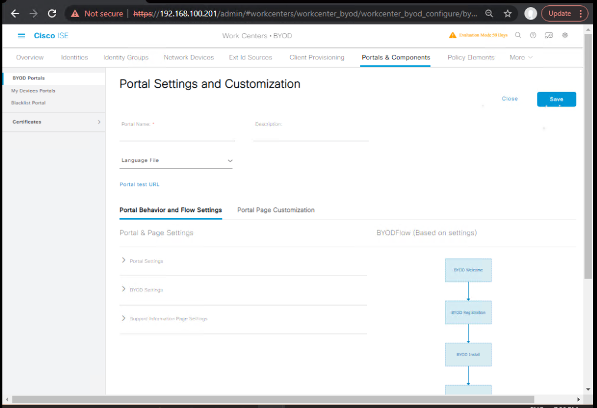Click the browser back arrow
597x408 pixels.
coord(15,14)
